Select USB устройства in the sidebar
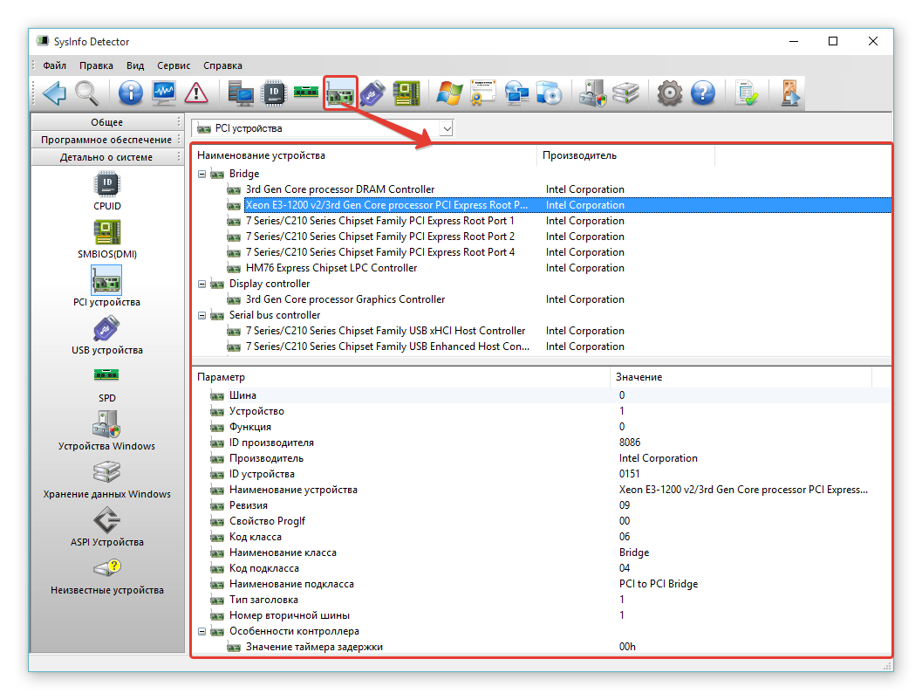Image resolution: width=922 pixels, height=700 pixels. pos(107,335)
